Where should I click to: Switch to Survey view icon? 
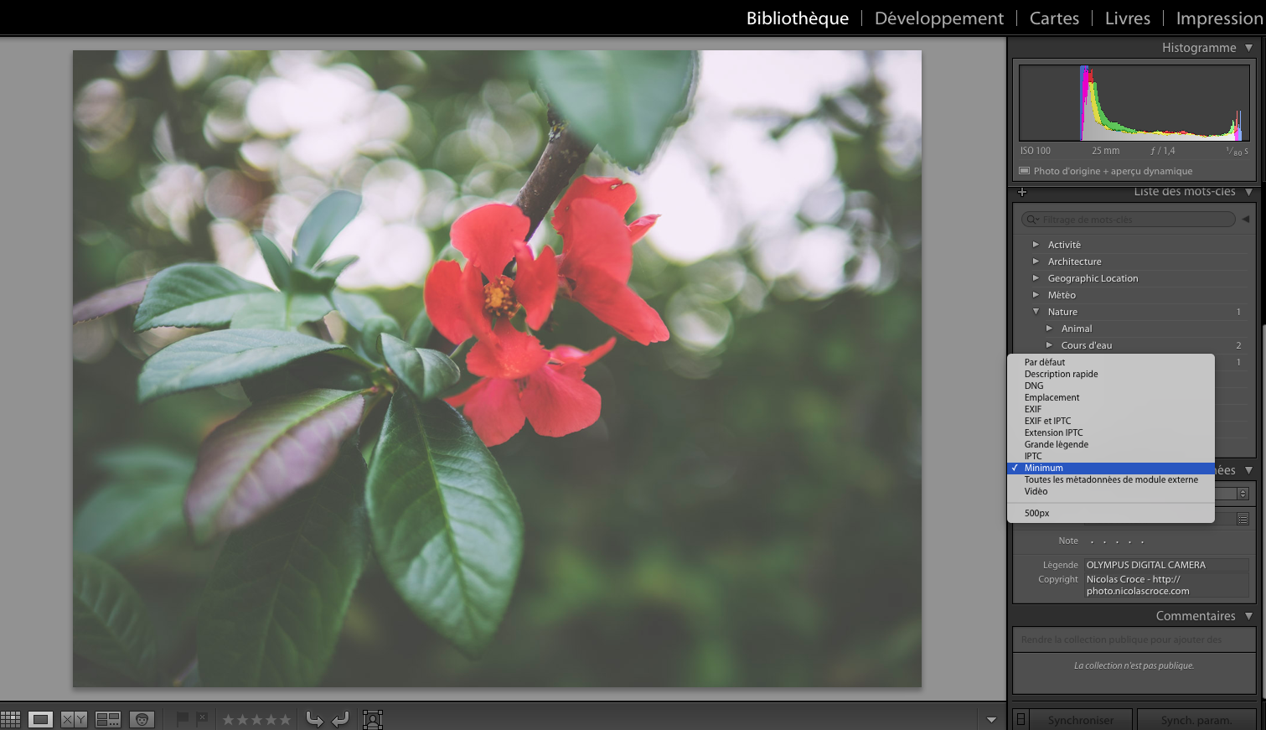coord(108,719)
